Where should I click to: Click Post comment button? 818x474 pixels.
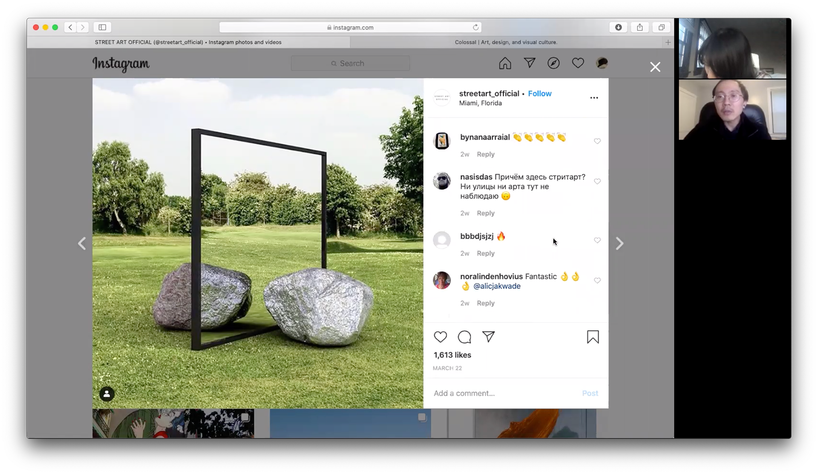click(x=590, y=393)
